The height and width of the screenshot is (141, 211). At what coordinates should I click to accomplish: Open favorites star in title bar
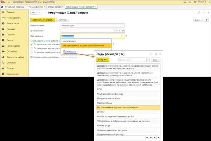coord(195,2)
